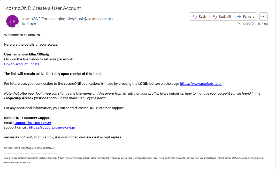The width and height of the screenshot is (276, 170).
Task: Select the recipient name test
Action: click(x=33, y=24)
